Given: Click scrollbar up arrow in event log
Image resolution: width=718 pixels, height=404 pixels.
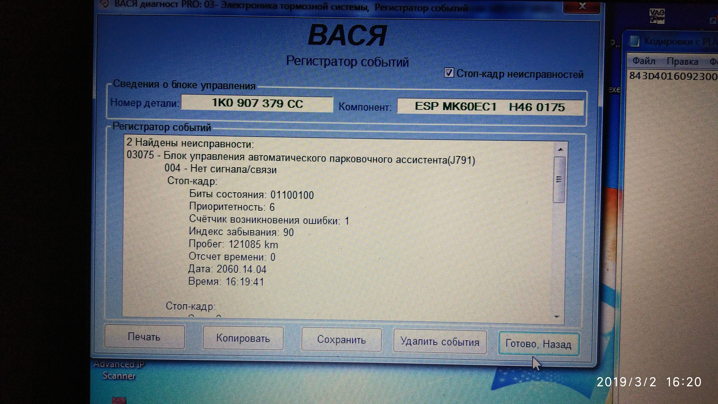Looking at the screenshot, I should coord(560,150).
